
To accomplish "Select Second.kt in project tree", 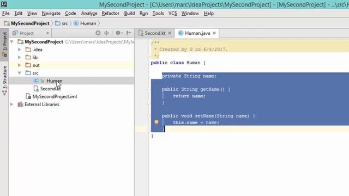I will coord(50,89).
